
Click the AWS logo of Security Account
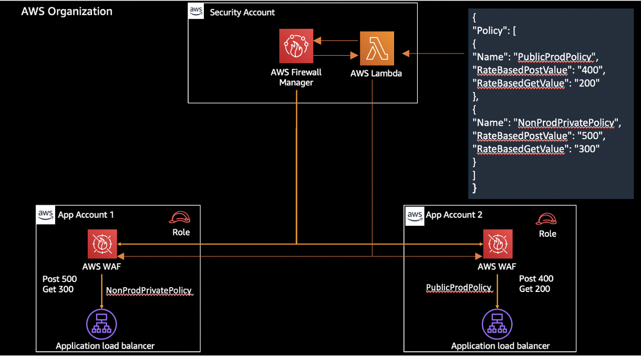click(197, 11)
